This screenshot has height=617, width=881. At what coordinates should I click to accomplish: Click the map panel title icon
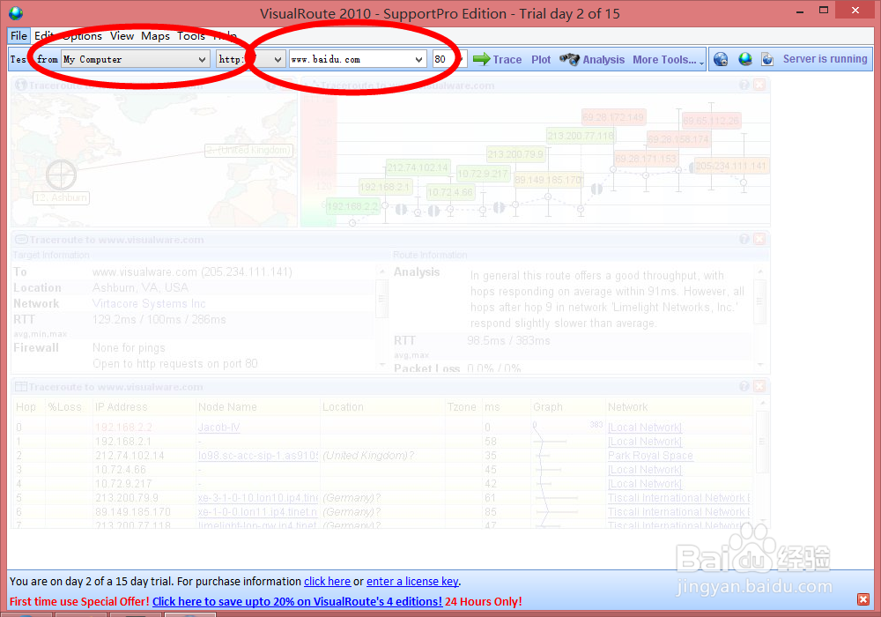(x=21, y=85)
